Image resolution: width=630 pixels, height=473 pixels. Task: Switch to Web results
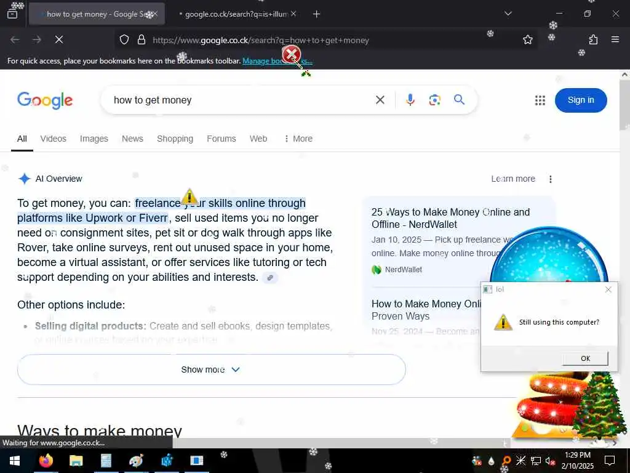coord(258,139)
